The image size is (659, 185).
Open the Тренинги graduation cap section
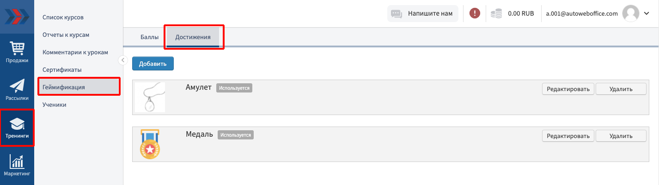[17, 127]
